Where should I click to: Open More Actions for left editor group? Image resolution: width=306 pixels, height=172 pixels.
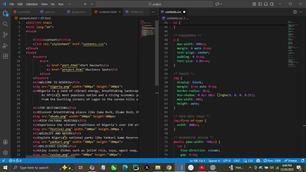153,12
